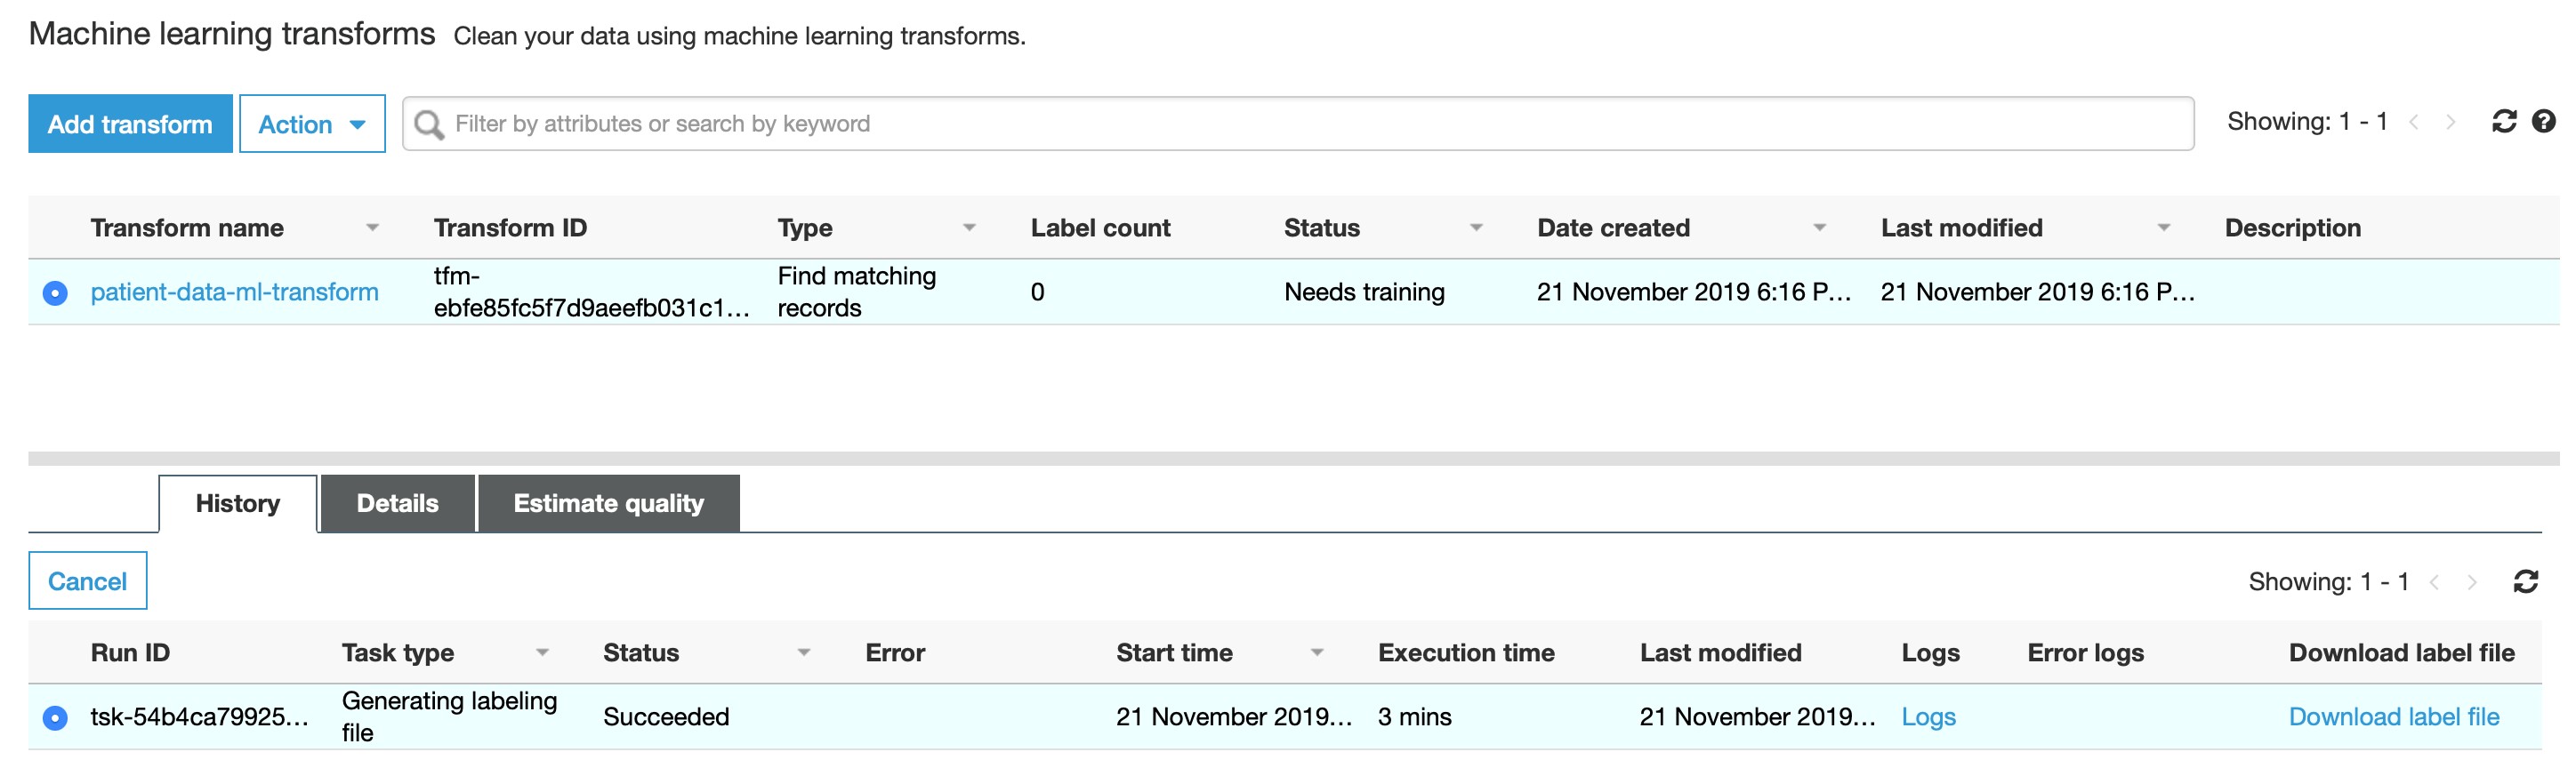The height and width of the screenshot is (784, 2576).
Task: Download the label file link
Action: click(2393, 717)
